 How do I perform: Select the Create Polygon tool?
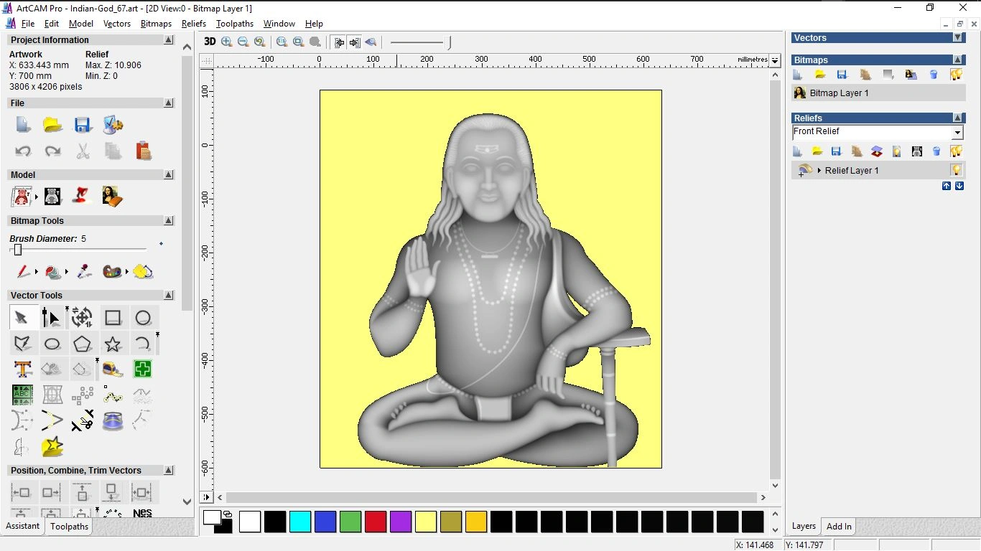coord(83,343)
